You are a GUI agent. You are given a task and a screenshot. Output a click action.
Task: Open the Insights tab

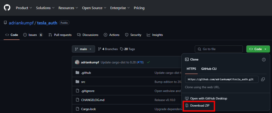point(155,35)
